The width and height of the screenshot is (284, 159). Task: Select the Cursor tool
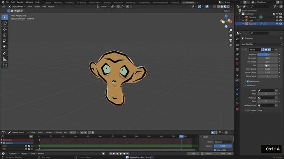pos(5,23)
